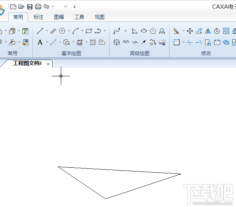The height and width of the screenshot is (207, 236).
Task: Select the Rectangle drawing tool
Action: (89, 31)
